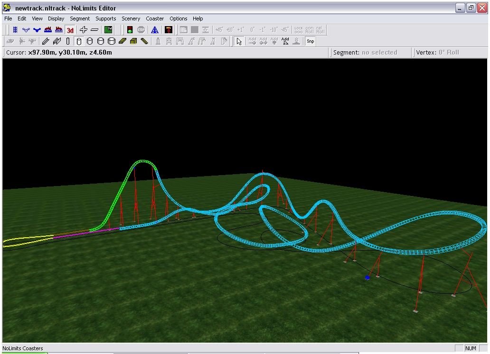Toggle the Lock roll icon
Screen dimensions: 490x354
coord(299,30)
